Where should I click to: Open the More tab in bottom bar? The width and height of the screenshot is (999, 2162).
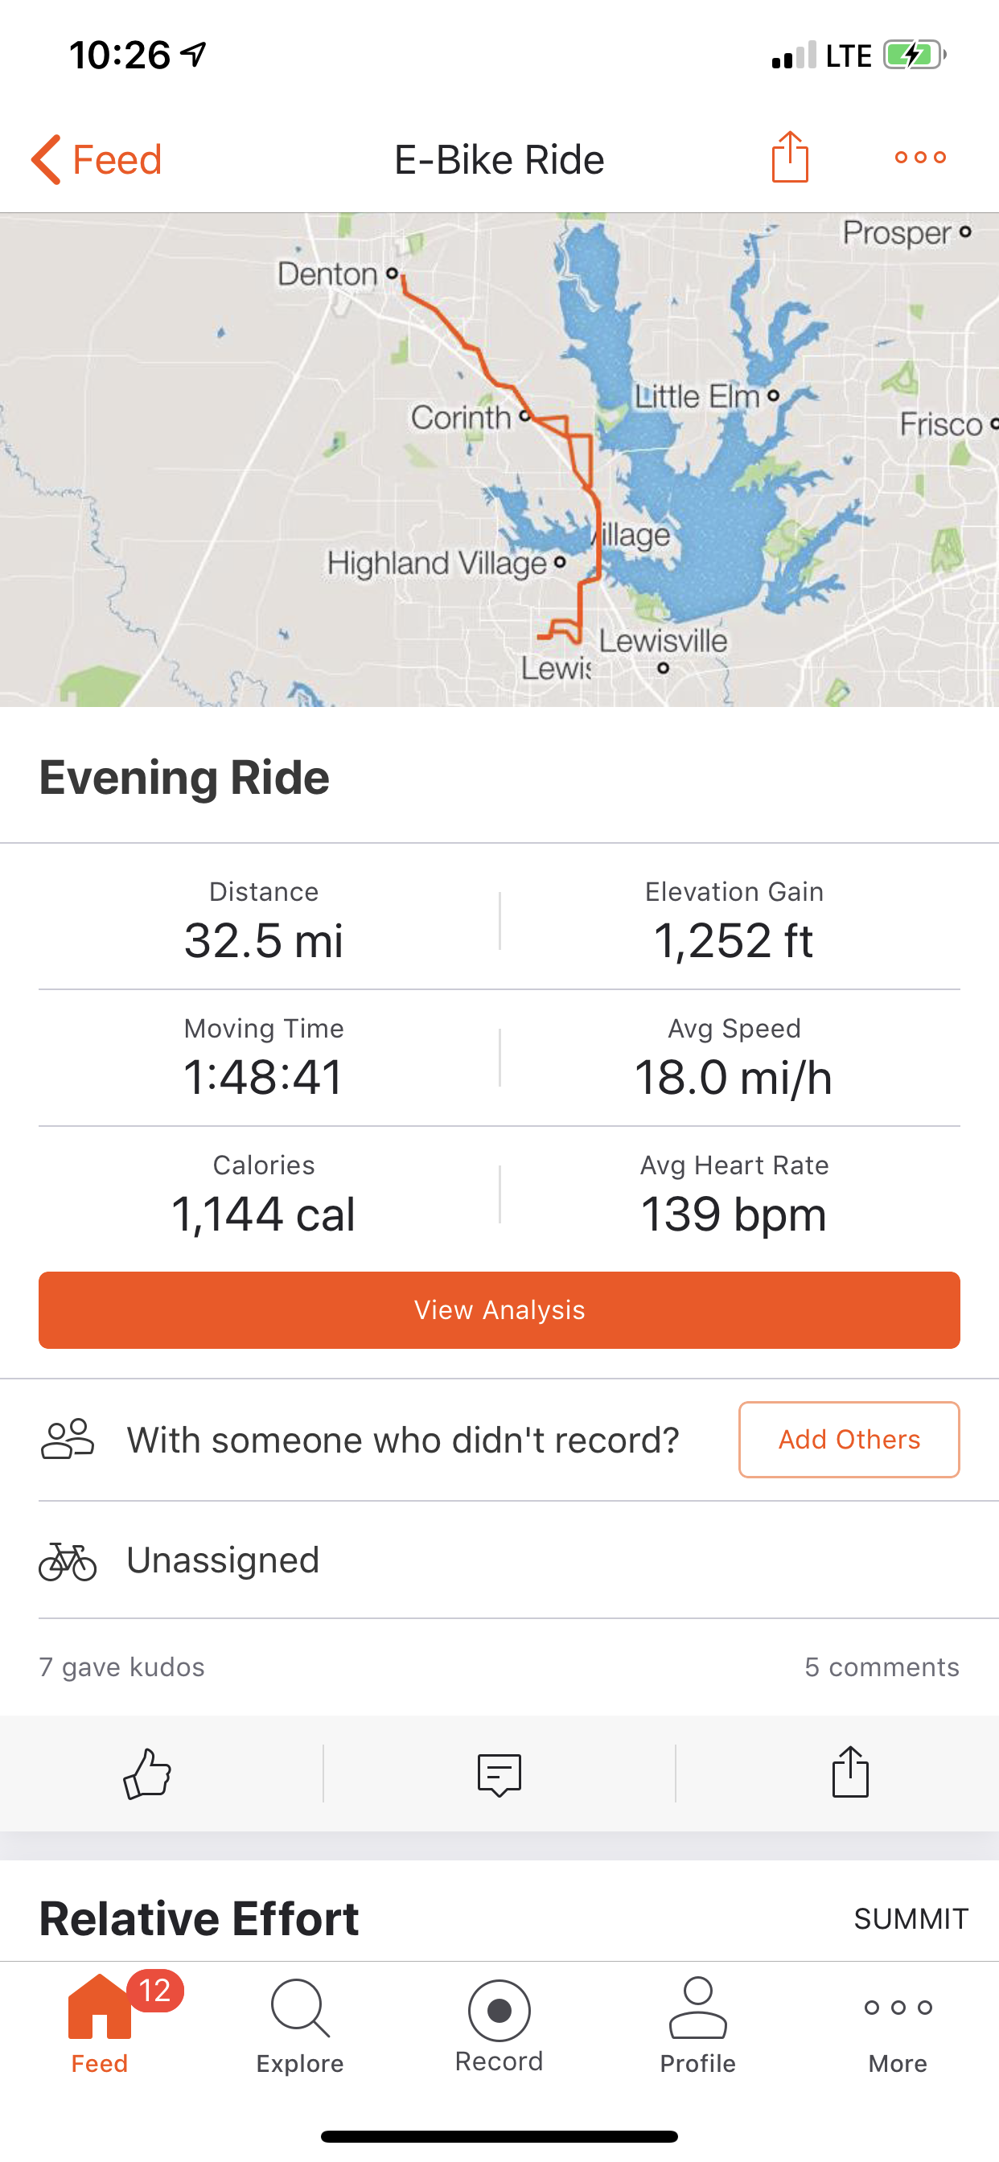tap(898, 2024)
